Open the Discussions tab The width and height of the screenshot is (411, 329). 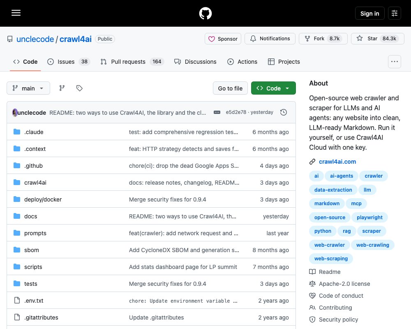(x=195, y=62)
